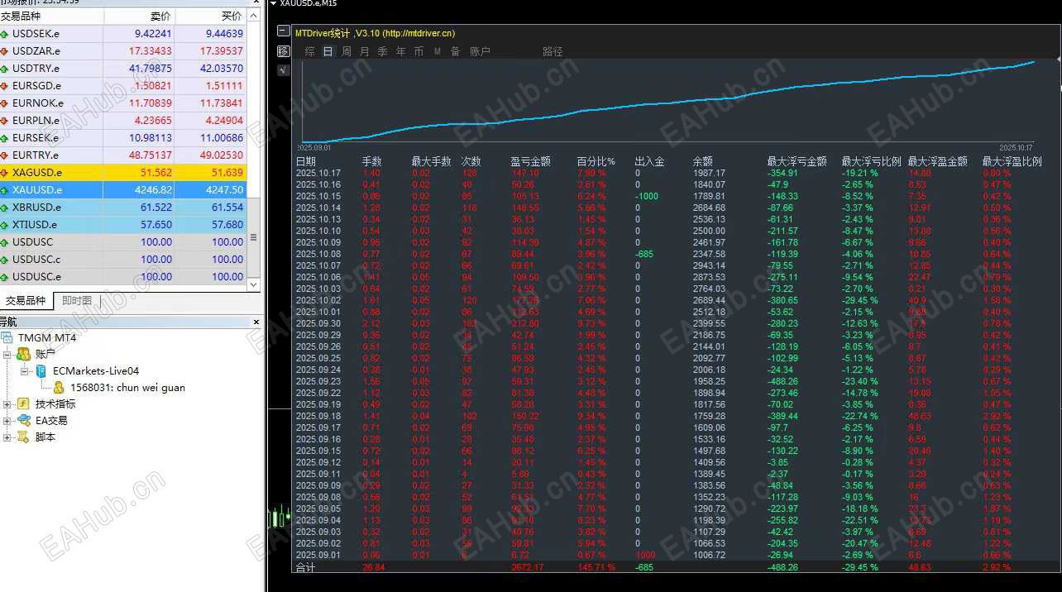Screen dimensions: 1062x592
Task: Close the 导航 navigator panel
Action: click(x=255, y=322)
